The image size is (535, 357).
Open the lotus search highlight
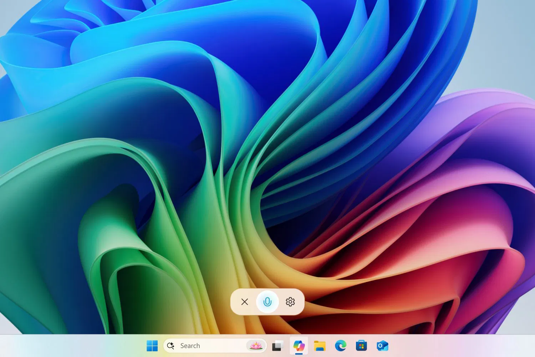[255, 346]
